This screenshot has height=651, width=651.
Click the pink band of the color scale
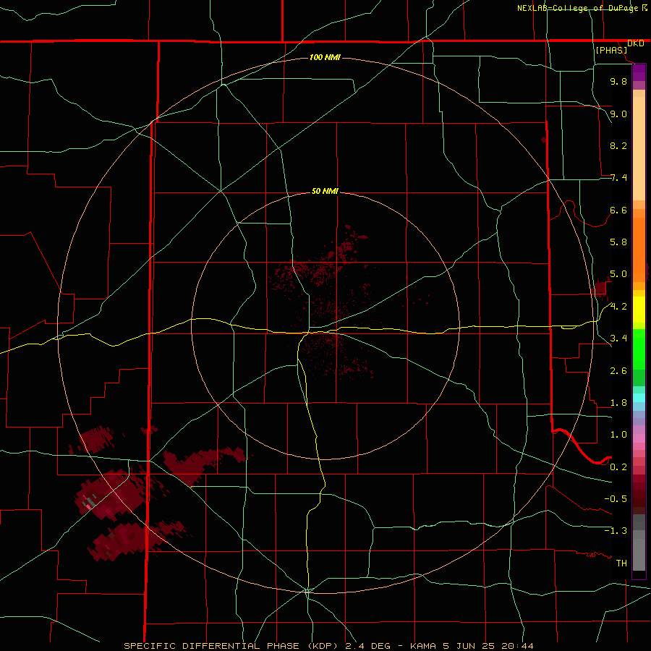tap(639, 438)
